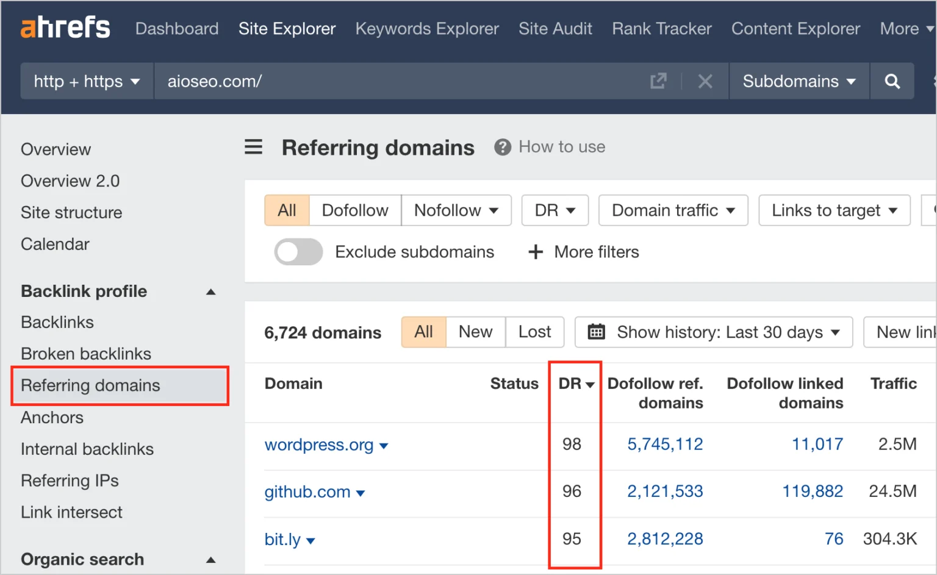
Task: Open the Subdomains mode dropdown
Action: pos(798,80)
